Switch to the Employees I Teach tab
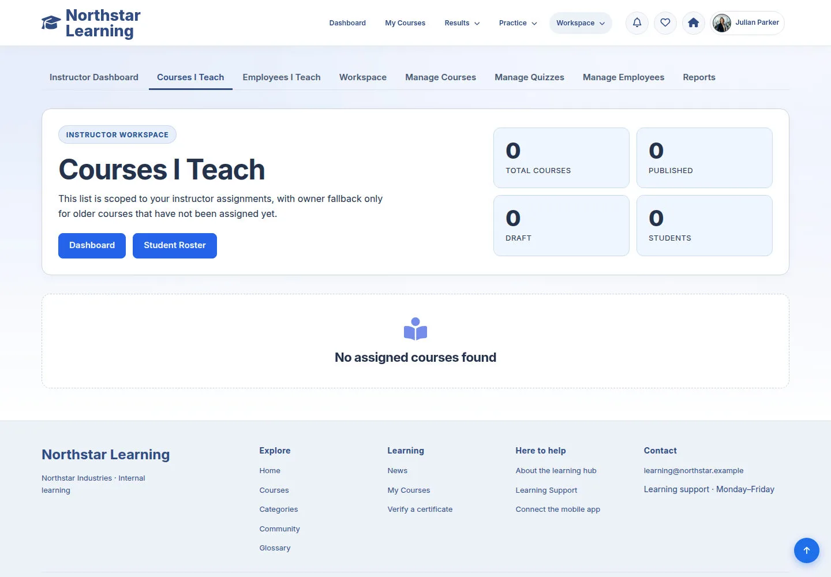831x577 pixels. tap(282, 77)
